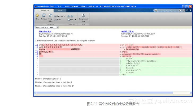Click 'Number of unmatched lines in left file: 6'
195x107 pixels.
coord(53,82)
